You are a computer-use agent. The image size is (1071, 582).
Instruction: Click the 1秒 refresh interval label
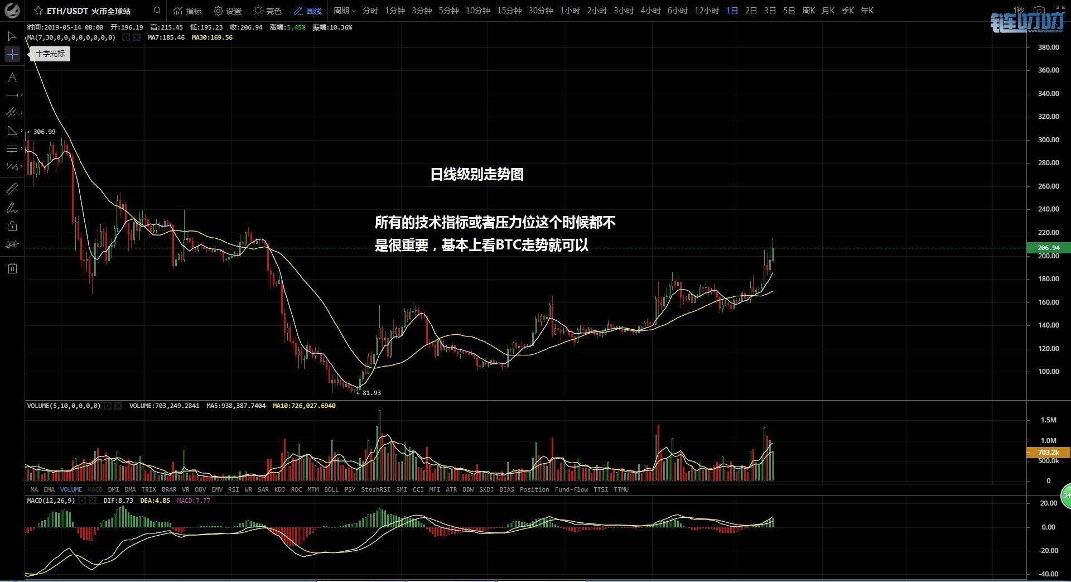point(1018,11)
